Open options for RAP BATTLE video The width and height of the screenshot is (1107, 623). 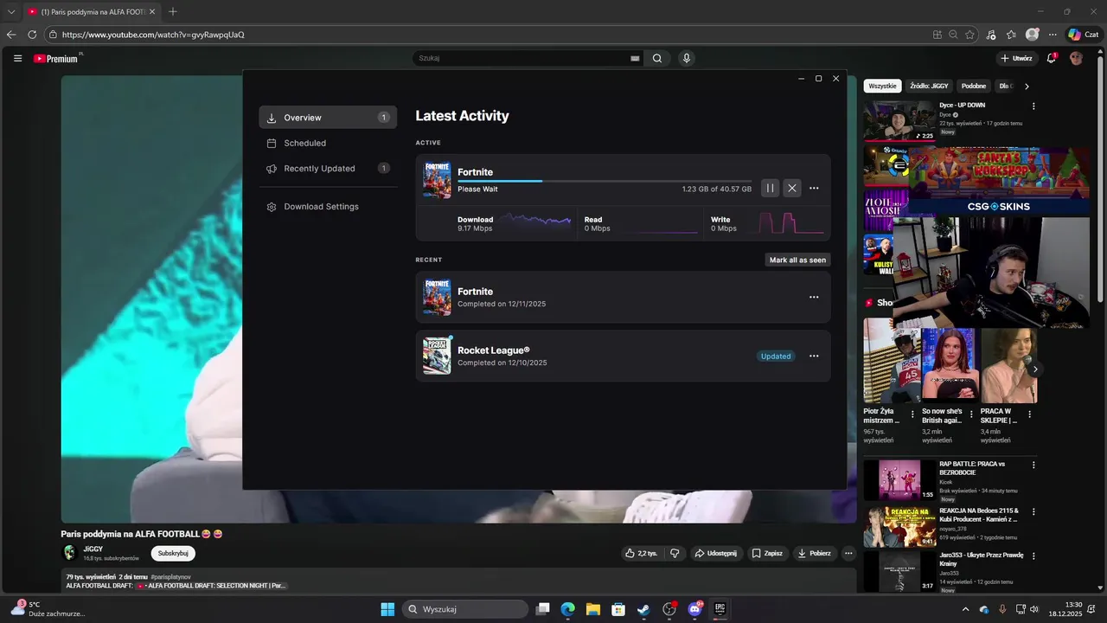[x=1033, y=465]
